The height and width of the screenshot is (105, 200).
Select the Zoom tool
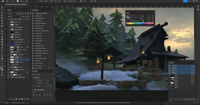click(x=2, y=61)
